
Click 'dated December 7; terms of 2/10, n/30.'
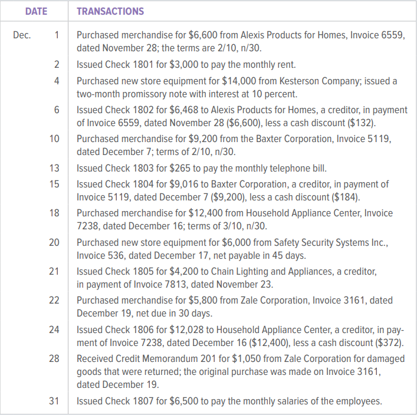point(156,152)
